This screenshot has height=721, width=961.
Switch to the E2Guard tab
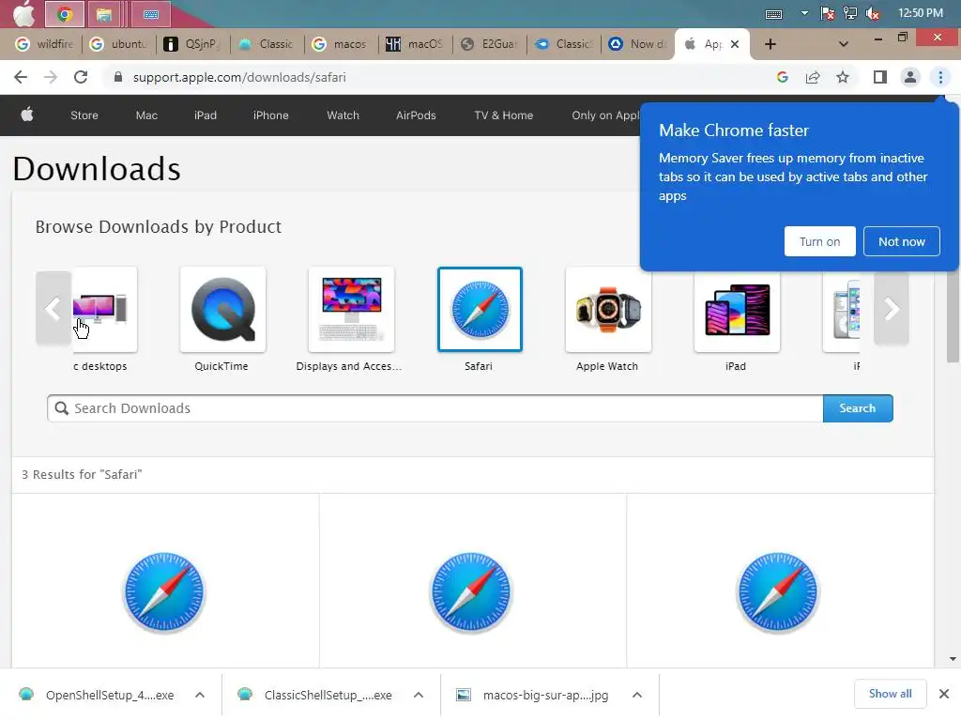[x=490, y=44]
